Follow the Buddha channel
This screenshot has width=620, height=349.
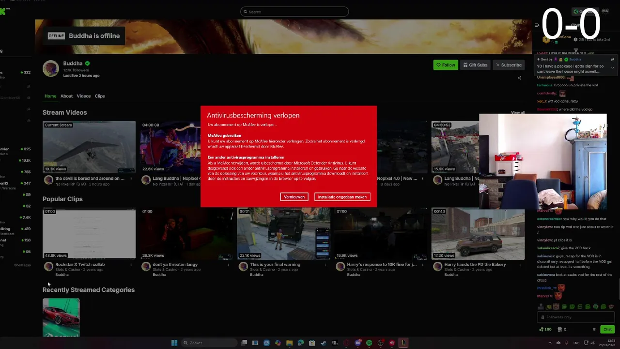(x=446, y=65)
